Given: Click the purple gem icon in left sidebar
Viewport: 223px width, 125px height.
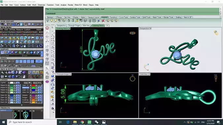Looking at the screenshot, I should (47, 82).
